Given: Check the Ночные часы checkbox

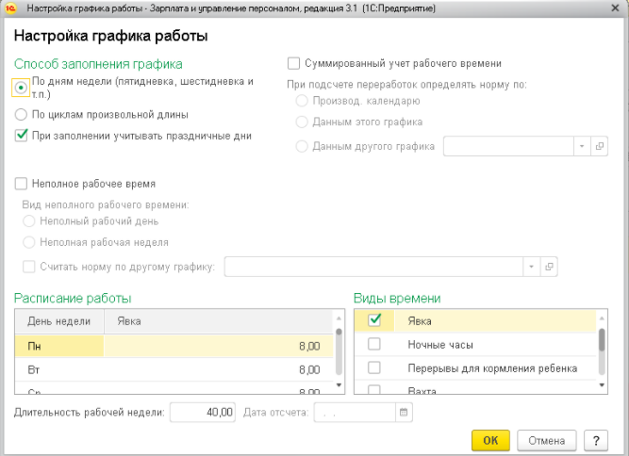Looking at the screenshot, I should [374, 344].
